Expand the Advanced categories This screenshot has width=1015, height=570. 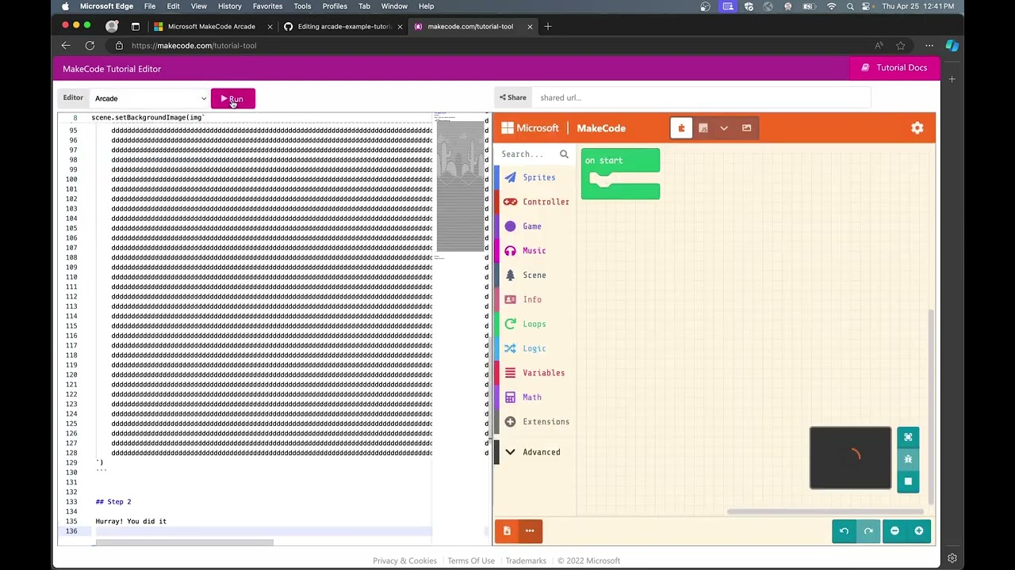(535, 452)
